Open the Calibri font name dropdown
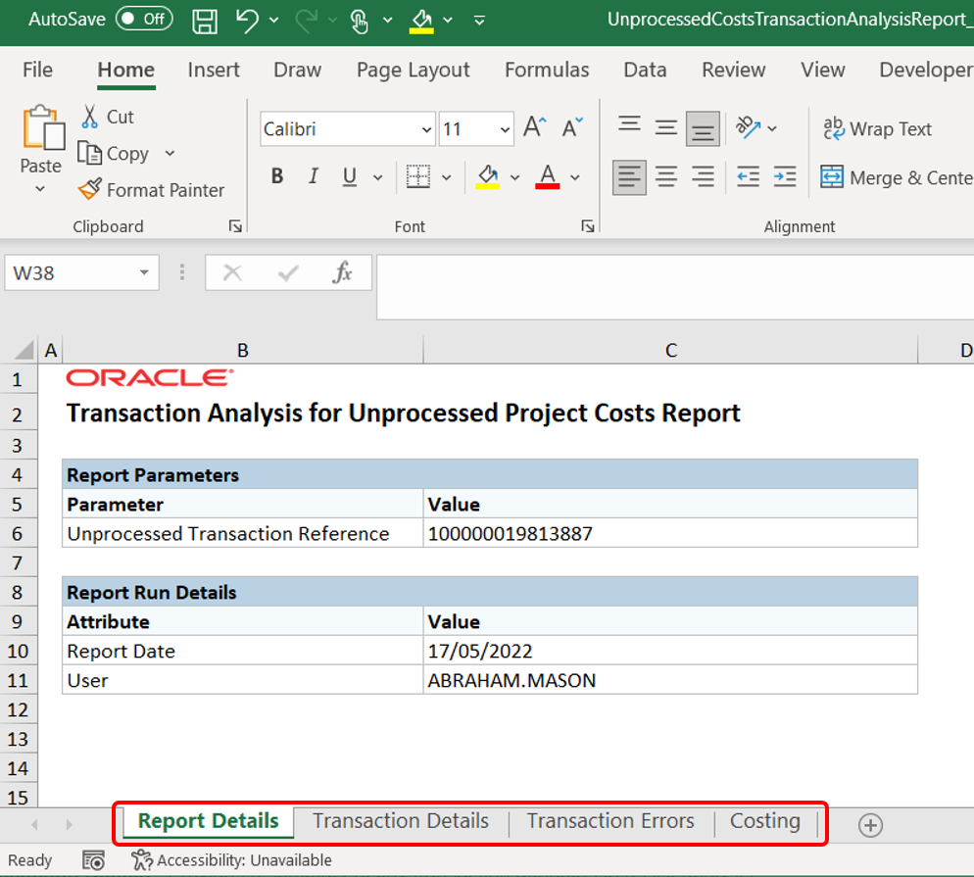 pos(426,129)
